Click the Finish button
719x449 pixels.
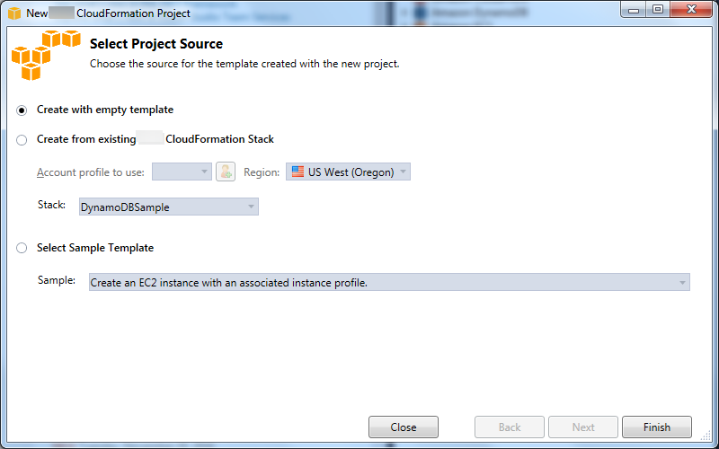coord(656,427)
